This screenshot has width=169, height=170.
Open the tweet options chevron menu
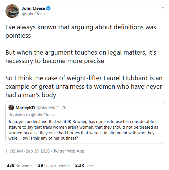(163, 8)
